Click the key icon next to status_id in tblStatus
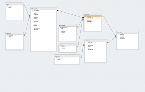 pyautogui.click(x=61, y=47)
